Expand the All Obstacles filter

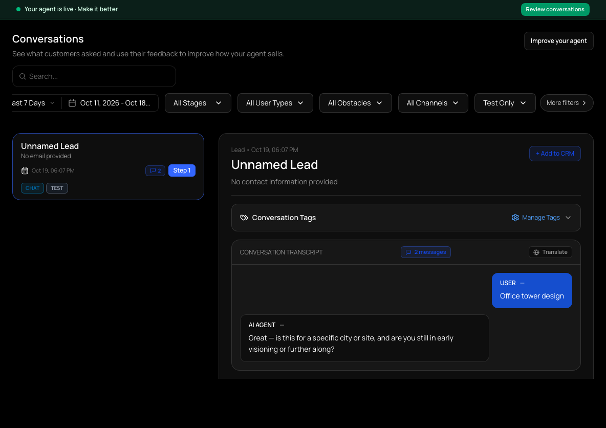click(356, 103)
